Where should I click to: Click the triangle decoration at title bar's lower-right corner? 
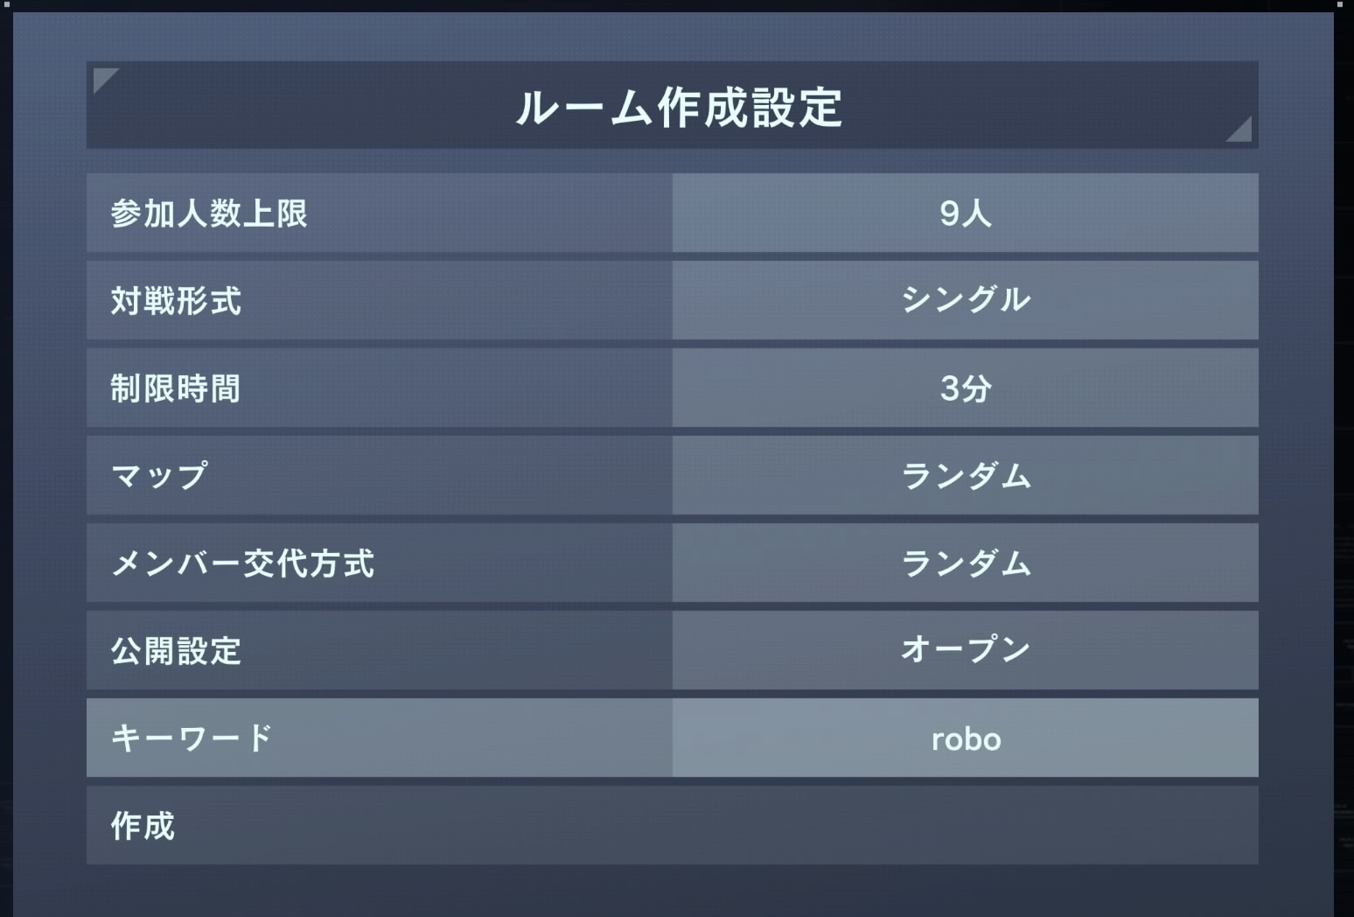click(1241, 131)
